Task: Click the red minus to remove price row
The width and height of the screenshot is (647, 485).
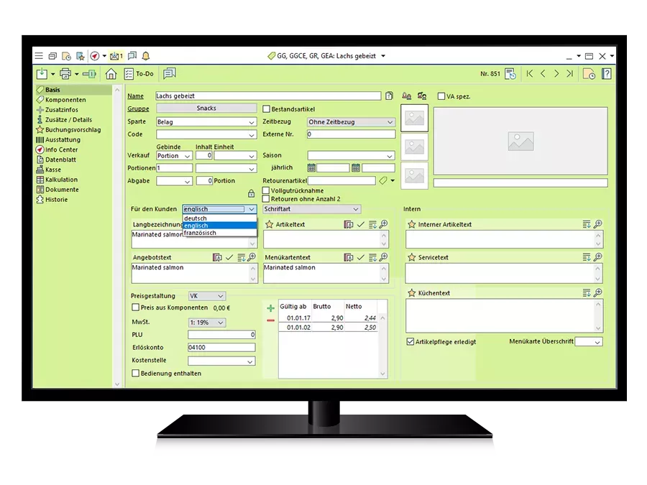Action: click(270, 320)
